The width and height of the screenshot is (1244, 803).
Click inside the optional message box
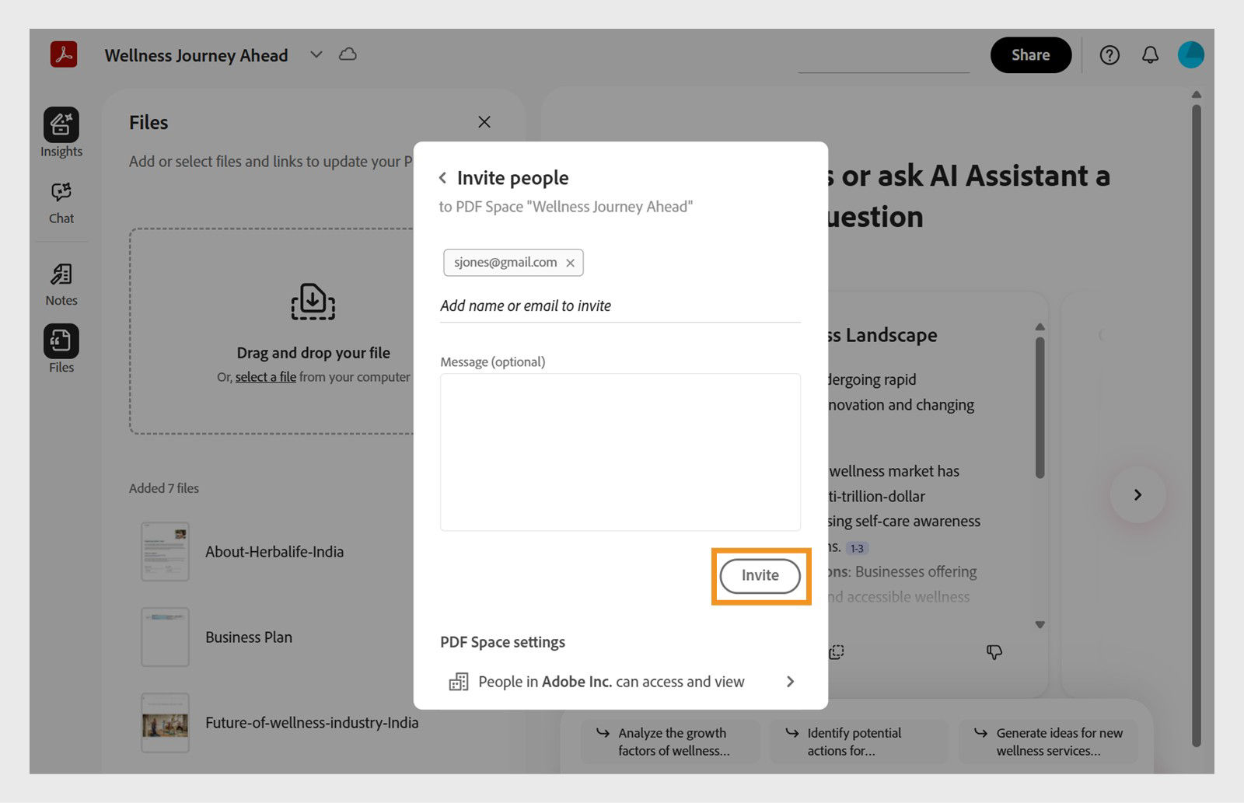pos(620,451)
